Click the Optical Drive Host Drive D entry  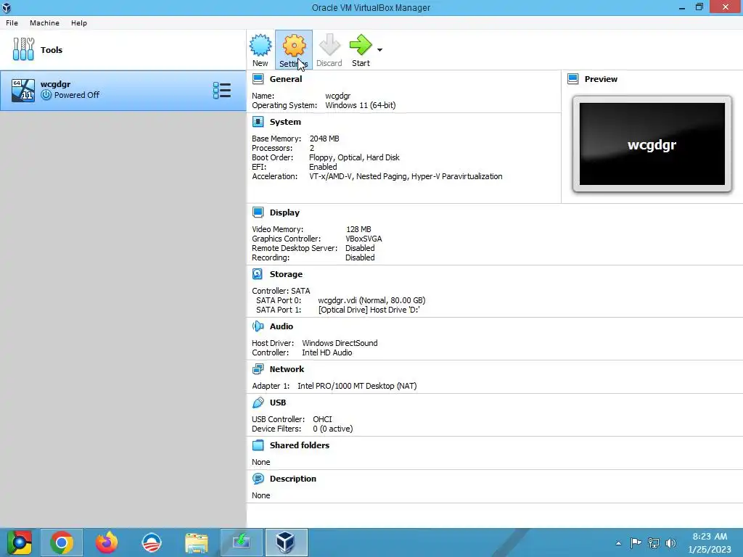point(369,310)
